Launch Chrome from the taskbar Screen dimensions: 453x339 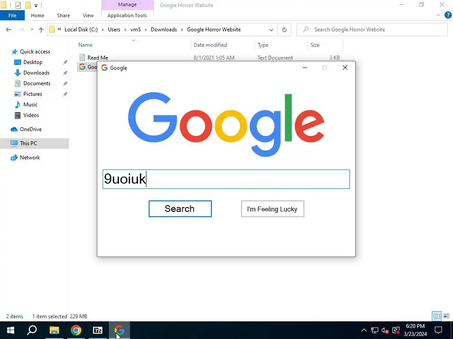76,330
